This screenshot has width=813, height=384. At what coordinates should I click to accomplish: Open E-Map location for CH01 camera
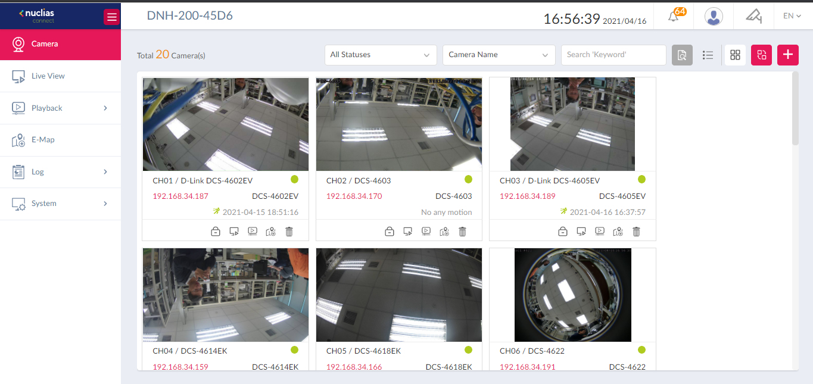pos(271,232)
